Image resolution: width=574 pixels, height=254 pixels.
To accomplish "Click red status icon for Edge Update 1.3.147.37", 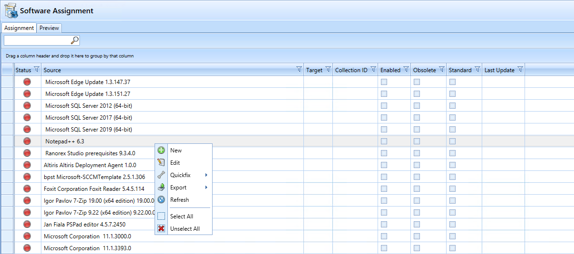I will (x=27, y=82).
